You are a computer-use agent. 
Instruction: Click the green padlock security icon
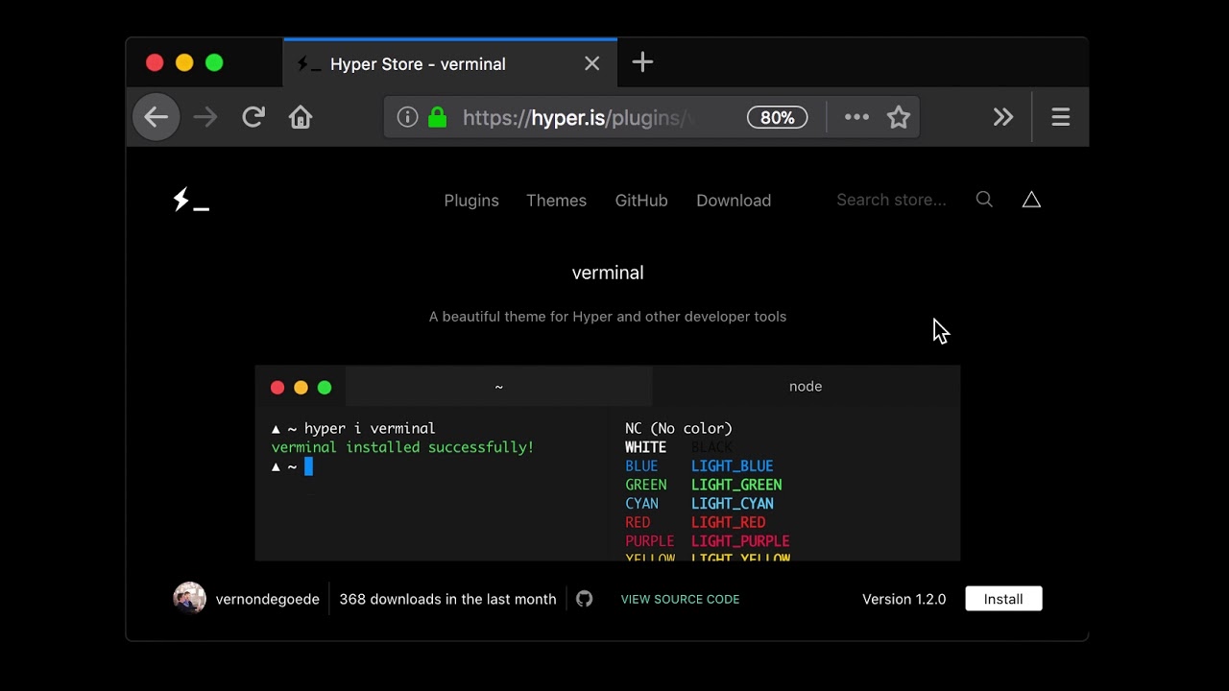(438, 117)
